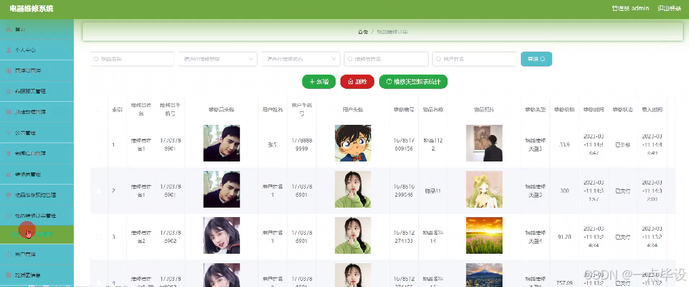The width and height of the screenshot is (689, 287).
Task: Click the icon beside 物品维修订单管理
Action: pyautogui.click(x=9, y=216)
